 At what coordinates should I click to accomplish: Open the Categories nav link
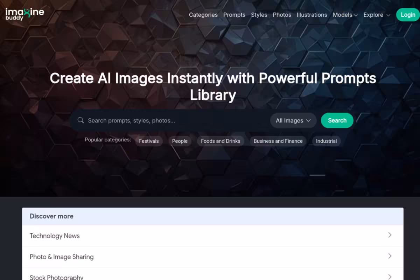tap(203, 15)
